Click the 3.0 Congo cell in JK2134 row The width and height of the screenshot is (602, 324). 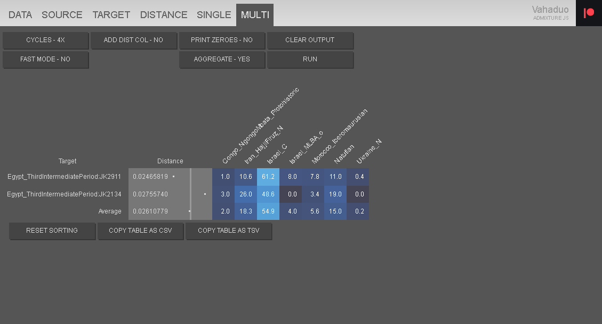[x=223, y=194]
